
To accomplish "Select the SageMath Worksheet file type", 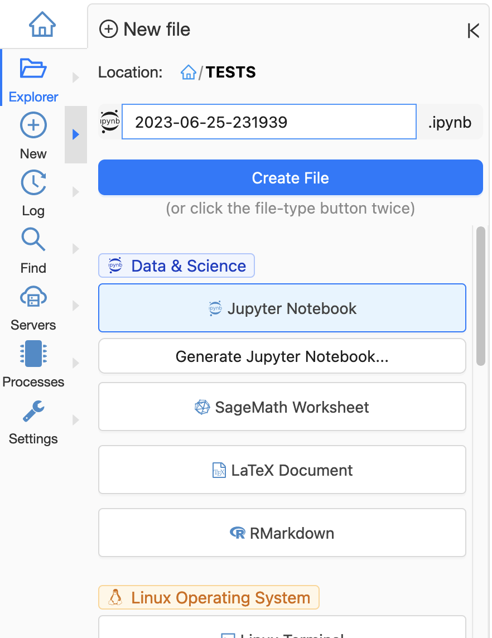I will point(282,407).
